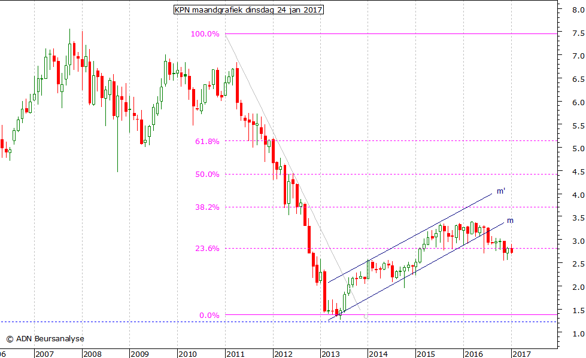This screenshot has width=586, height=358.
Task: Click the 61.8% Fibonacci level label
Action: click(x=207, y=142)
